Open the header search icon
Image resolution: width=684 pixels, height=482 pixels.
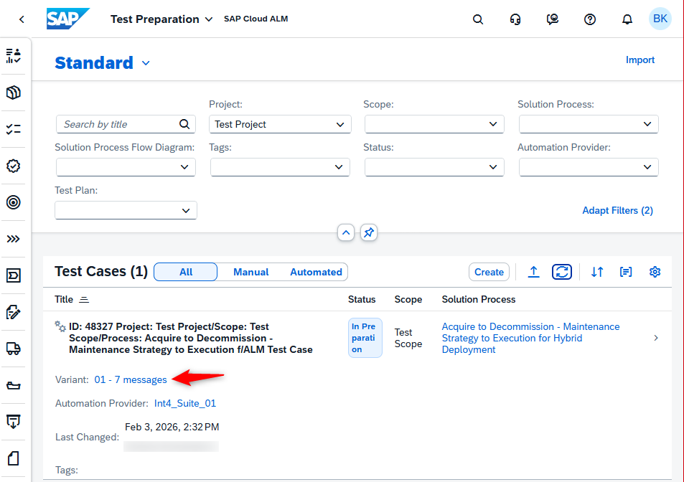tap(478, 19)
